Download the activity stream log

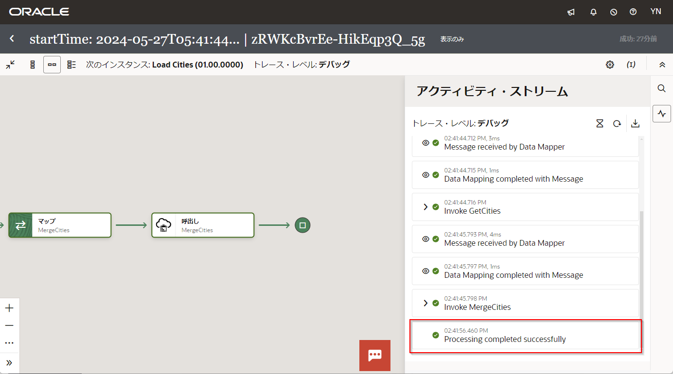pos(635,124)
